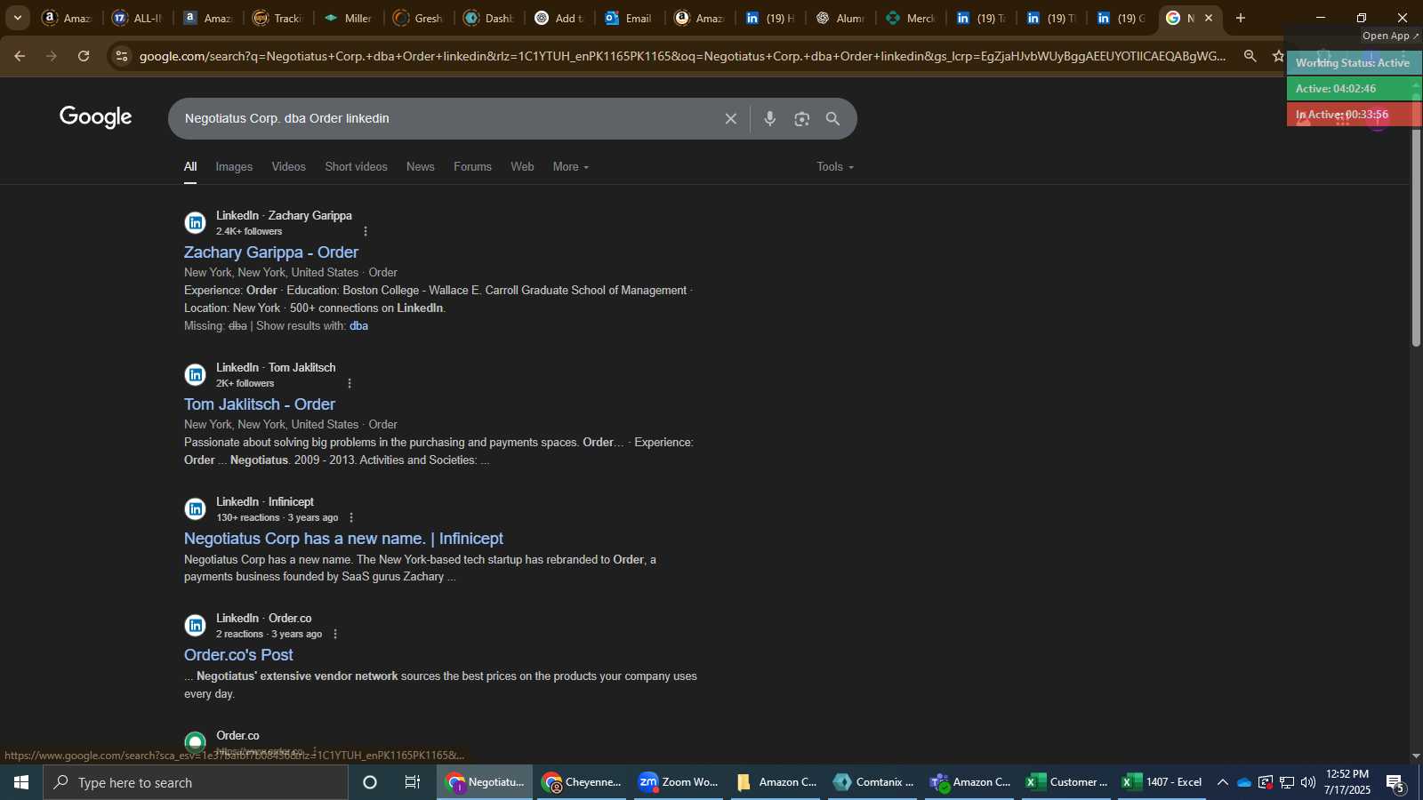Viewport: 1423px width, 800px height.
Task: Expand the tab search dropdown arrow
Action: click(17, 18)
